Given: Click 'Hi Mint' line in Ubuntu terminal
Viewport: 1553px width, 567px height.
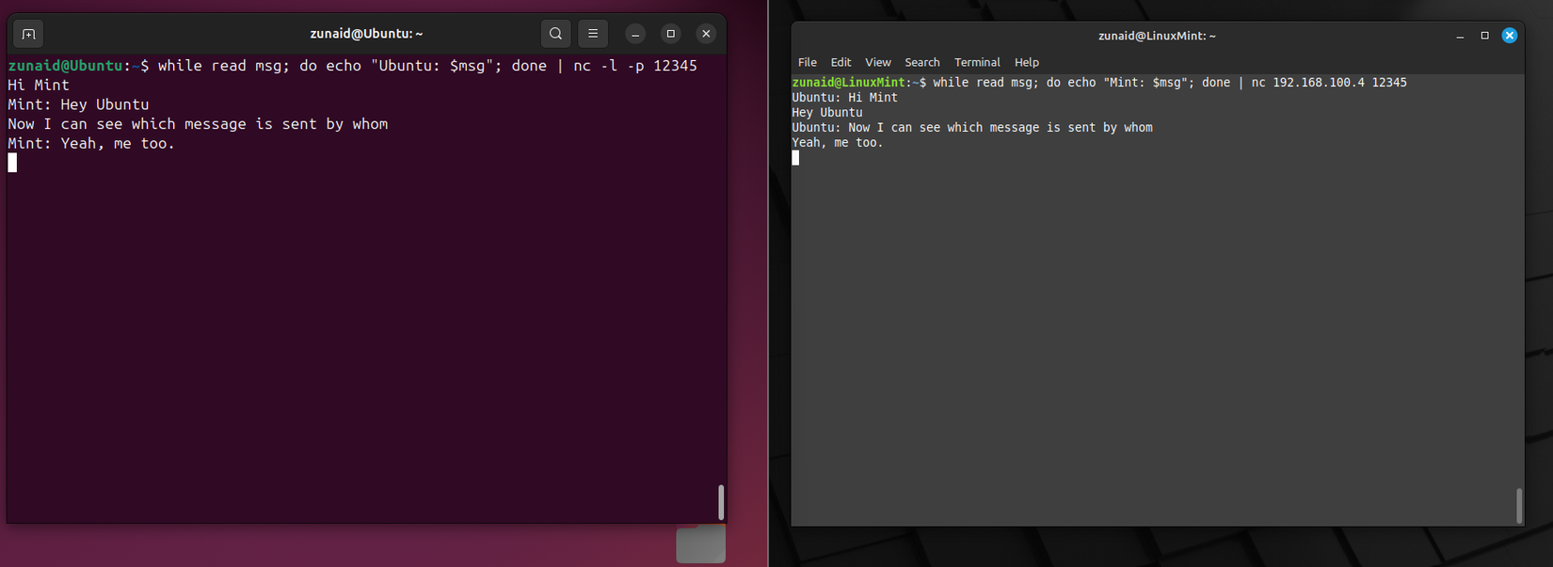Looking at the screenshot, I should pyautogui.click(x=39, y=85).
